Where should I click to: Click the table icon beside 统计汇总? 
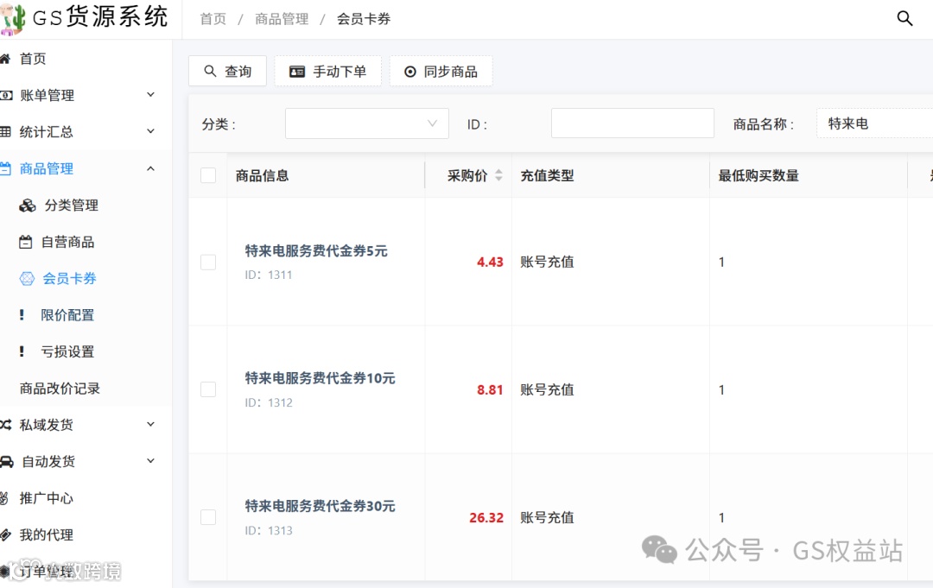tap(5, 132)
